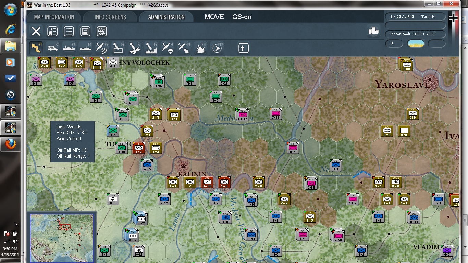Select the red 3=30 unit at Kalinin
This screenshot has width=468, height=263.
click(x=208, y=182)
